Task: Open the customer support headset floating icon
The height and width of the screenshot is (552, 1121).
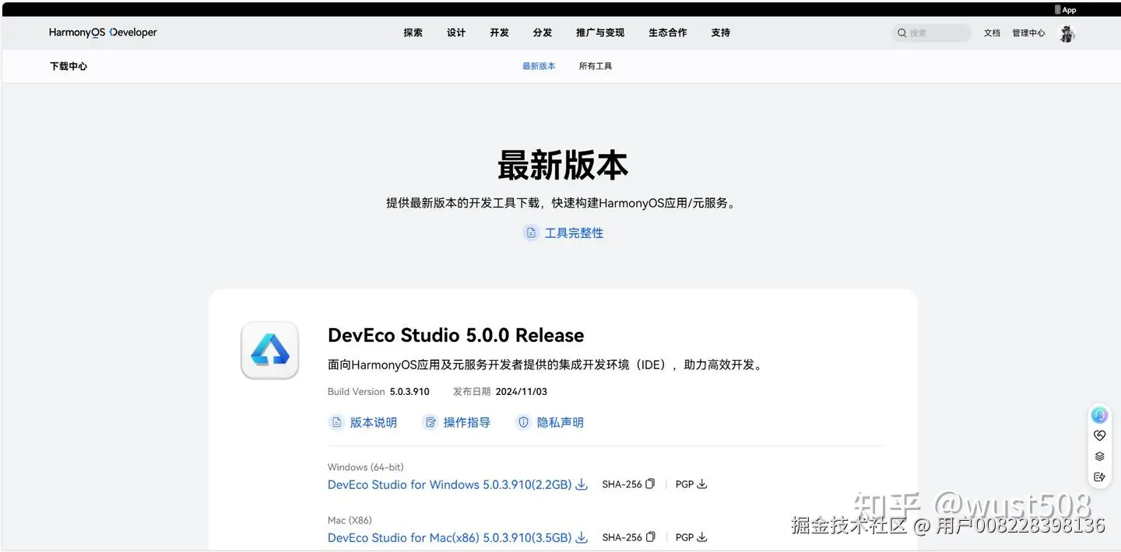Action: pos(1099,415)
